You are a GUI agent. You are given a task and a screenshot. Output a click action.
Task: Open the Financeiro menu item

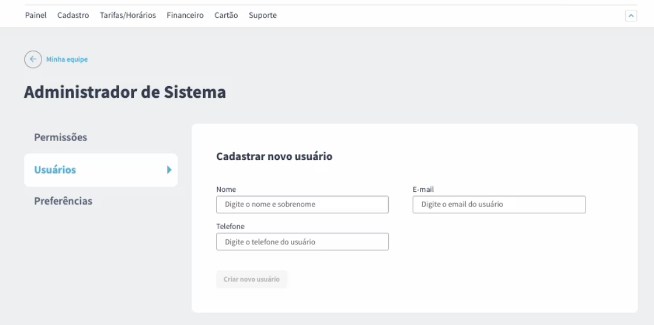(x=185, y=15)
